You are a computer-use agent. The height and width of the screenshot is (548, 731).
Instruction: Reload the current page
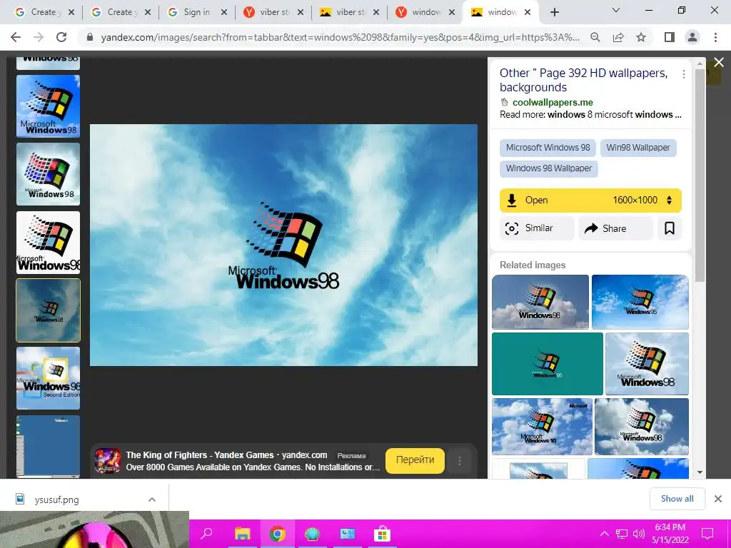coord(61,37)
